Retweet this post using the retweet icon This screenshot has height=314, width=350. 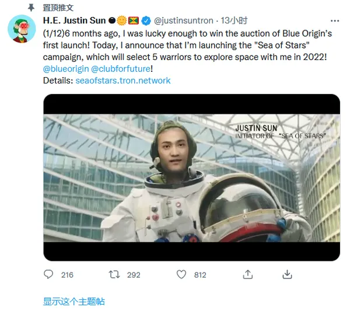tap(115, 274)
